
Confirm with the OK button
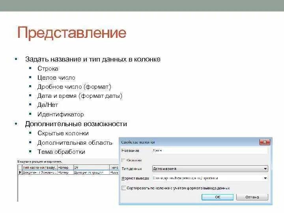pos(217,197)
